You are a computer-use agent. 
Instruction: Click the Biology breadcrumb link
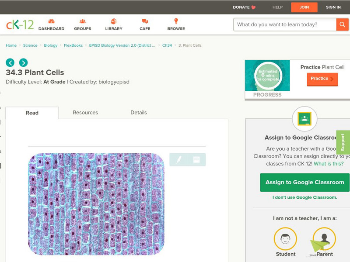point(51,45)
